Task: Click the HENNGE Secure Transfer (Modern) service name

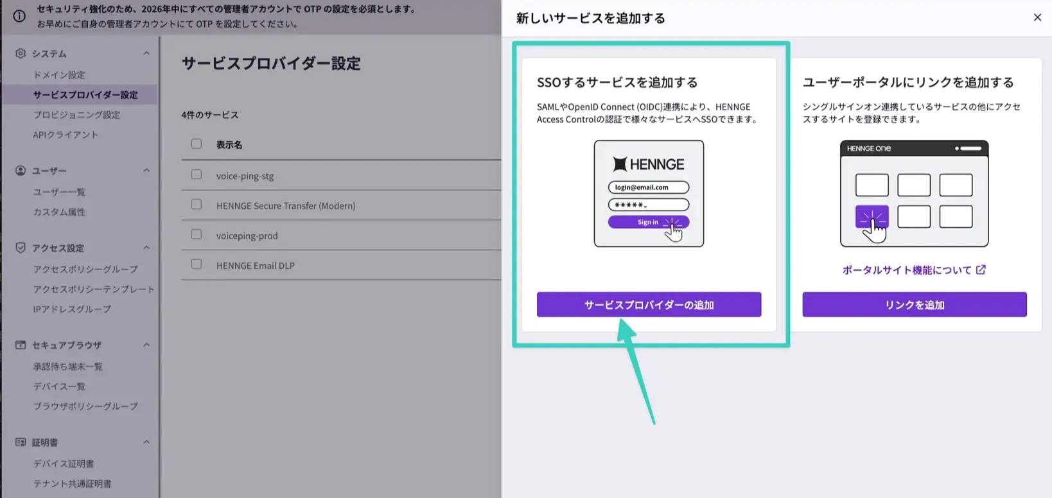Action: (286, 205)
